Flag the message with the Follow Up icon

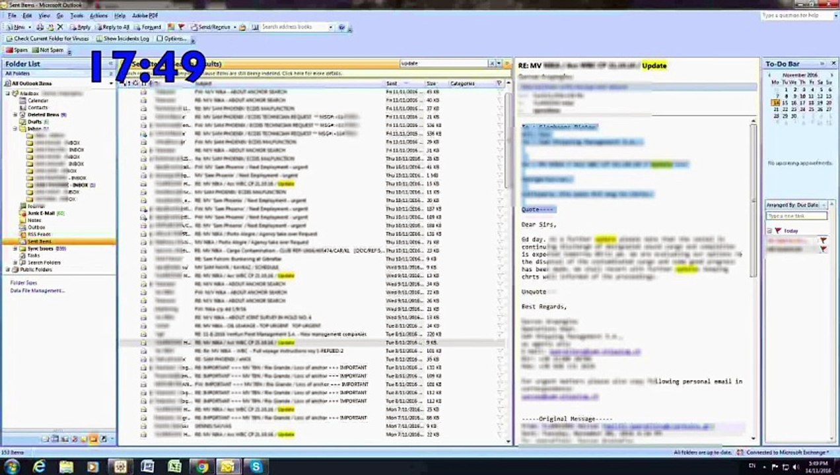(181, 27)
